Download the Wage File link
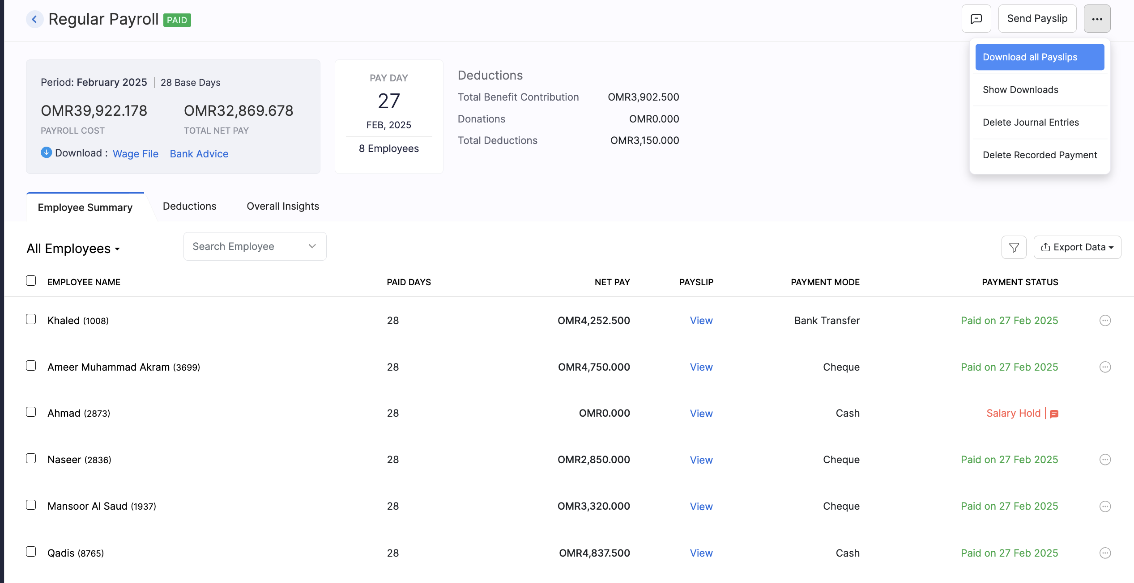The image size is (1134, 583). [x=135, y=154]
